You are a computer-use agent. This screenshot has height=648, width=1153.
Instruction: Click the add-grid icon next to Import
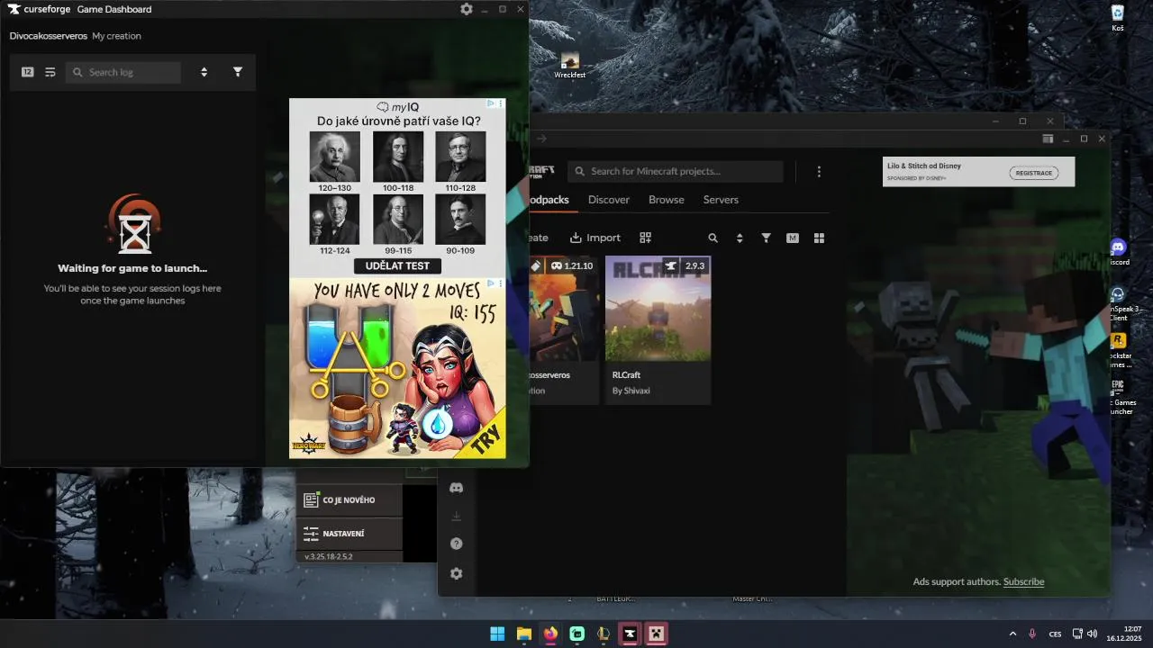coord(645,238)
